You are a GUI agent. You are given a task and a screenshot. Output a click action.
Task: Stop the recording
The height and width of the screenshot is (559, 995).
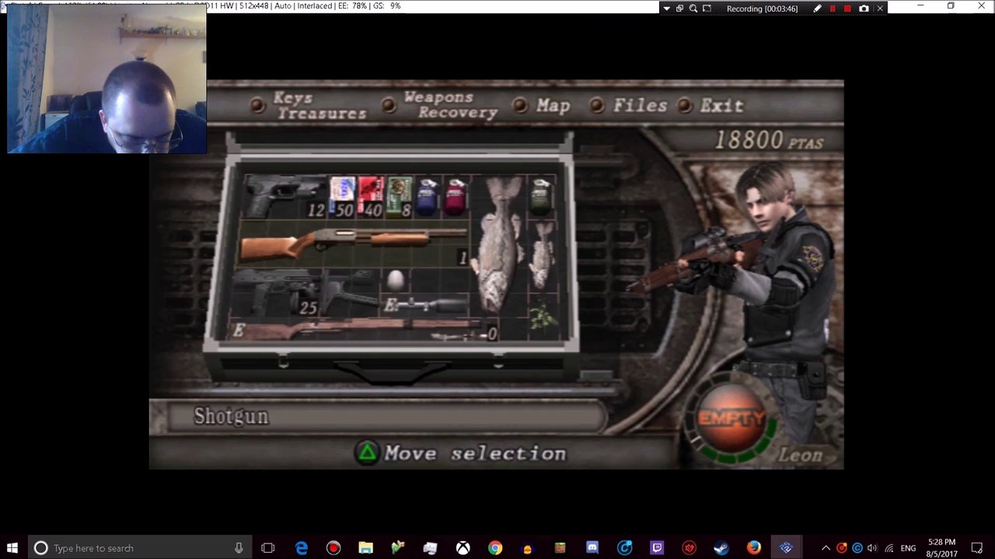pos(847,9)
